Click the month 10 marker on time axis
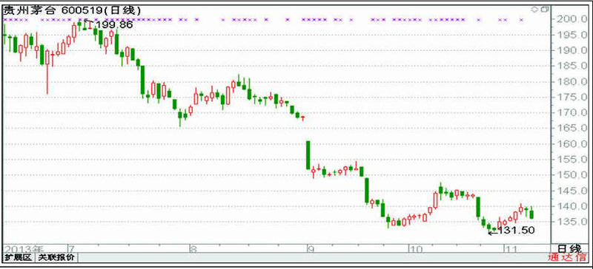Image resolution: width=593 pixels, height=269 pixels. pyautogui.click(x=416, y=249)
